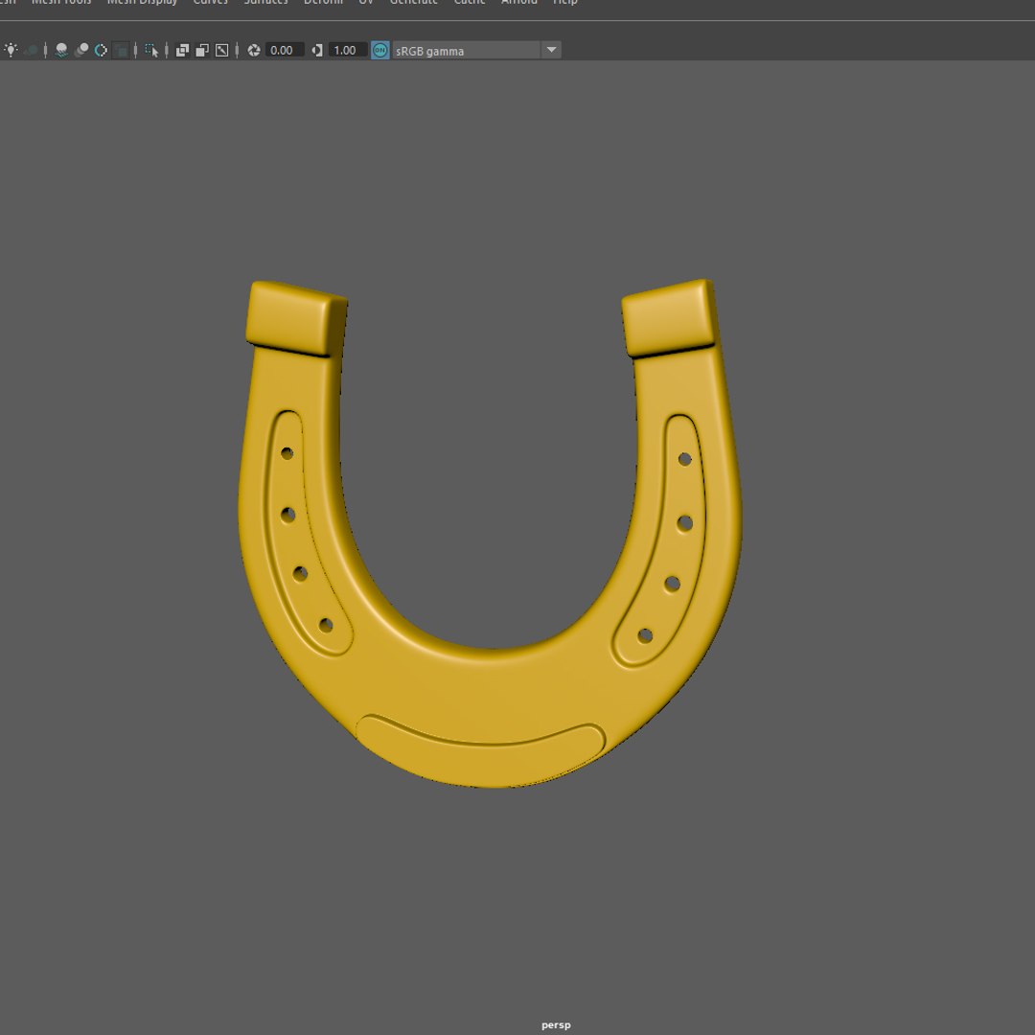Open the Surfaces menu
The image size is (1035, 1035).
tap(266, 2)
